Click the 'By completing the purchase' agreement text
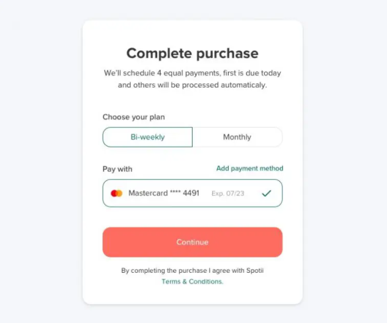Image resolution: width=387 pixels, height=323 pixels. click(193, 270)
